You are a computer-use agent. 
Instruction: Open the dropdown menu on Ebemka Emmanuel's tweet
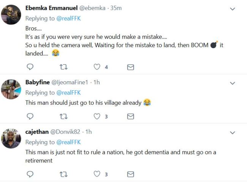pos(233,9)
